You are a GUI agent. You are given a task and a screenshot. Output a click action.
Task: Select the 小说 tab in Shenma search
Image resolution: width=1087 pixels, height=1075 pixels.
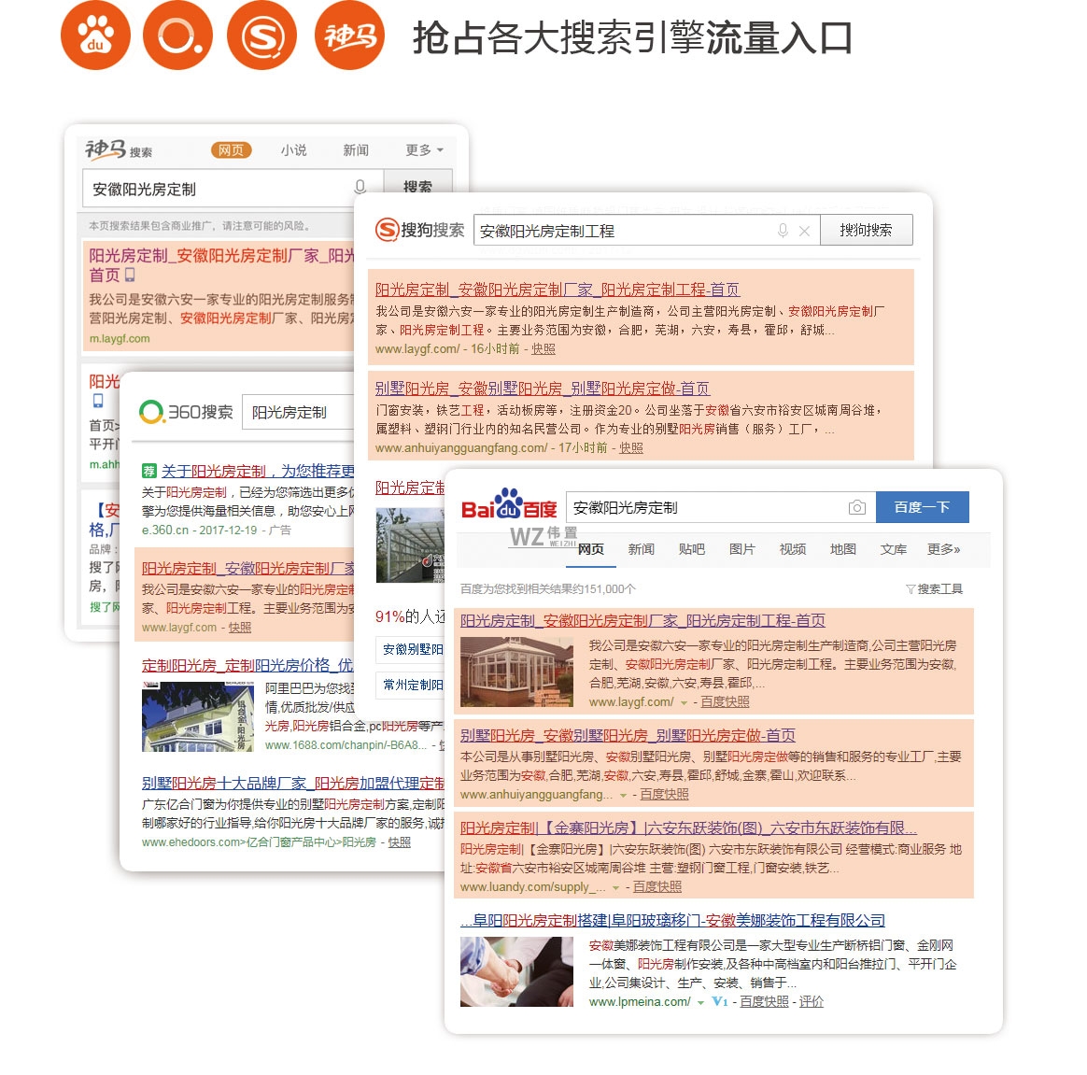[293, 150]
